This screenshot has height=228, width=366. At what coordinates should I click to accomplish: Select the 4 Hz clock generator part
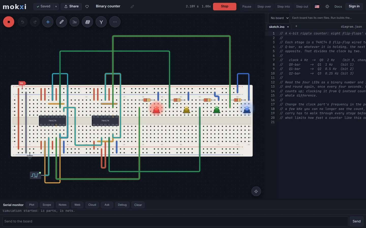tap(35, 175)
